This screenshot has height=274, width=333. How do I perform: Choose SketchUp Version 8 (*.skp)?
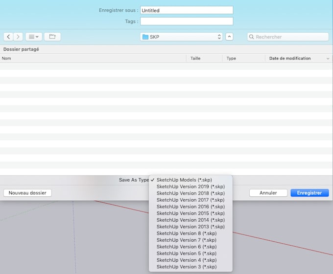190,233
